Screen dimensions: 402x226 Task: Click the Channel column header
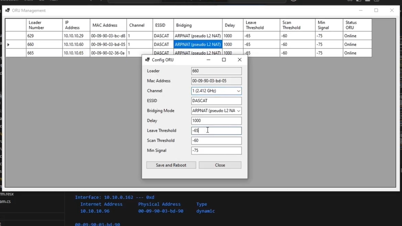[139, 25]
